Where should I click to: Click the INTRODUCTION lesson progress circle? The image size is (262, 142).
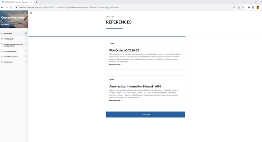click(26, 39)
